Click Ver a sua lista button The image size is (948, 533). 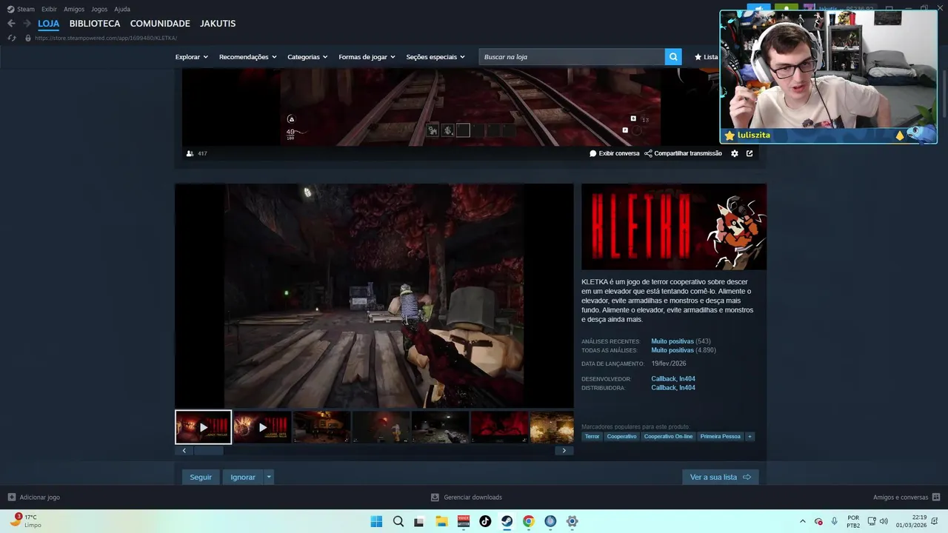tap(721, 477)
